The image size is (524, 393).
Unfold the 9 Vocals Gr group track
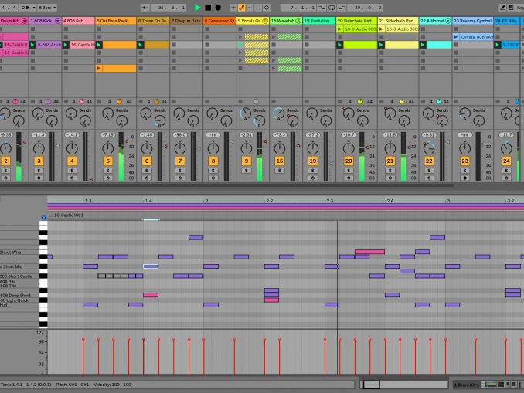tap(265, 21)
